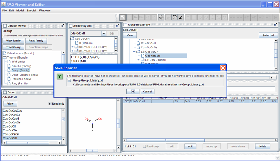The width and height of the screenshot is (280, 161).
Task: Collapse the L3: Cds-OdCH node
Action: click(x=134, y=52)
